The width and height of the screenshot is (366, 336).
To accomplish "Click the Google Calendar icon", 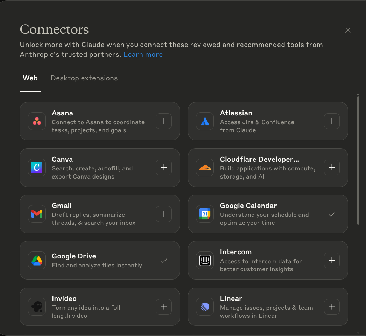I will 205,214.
